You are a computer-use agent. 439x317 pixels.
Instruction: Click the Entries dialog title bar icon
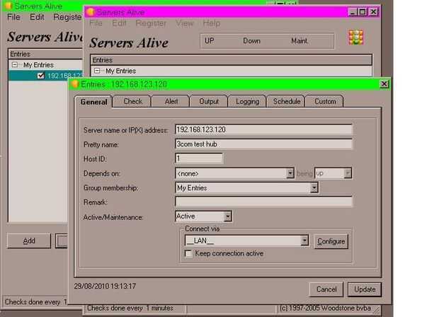pyautogui.click(x=75, y=84)
